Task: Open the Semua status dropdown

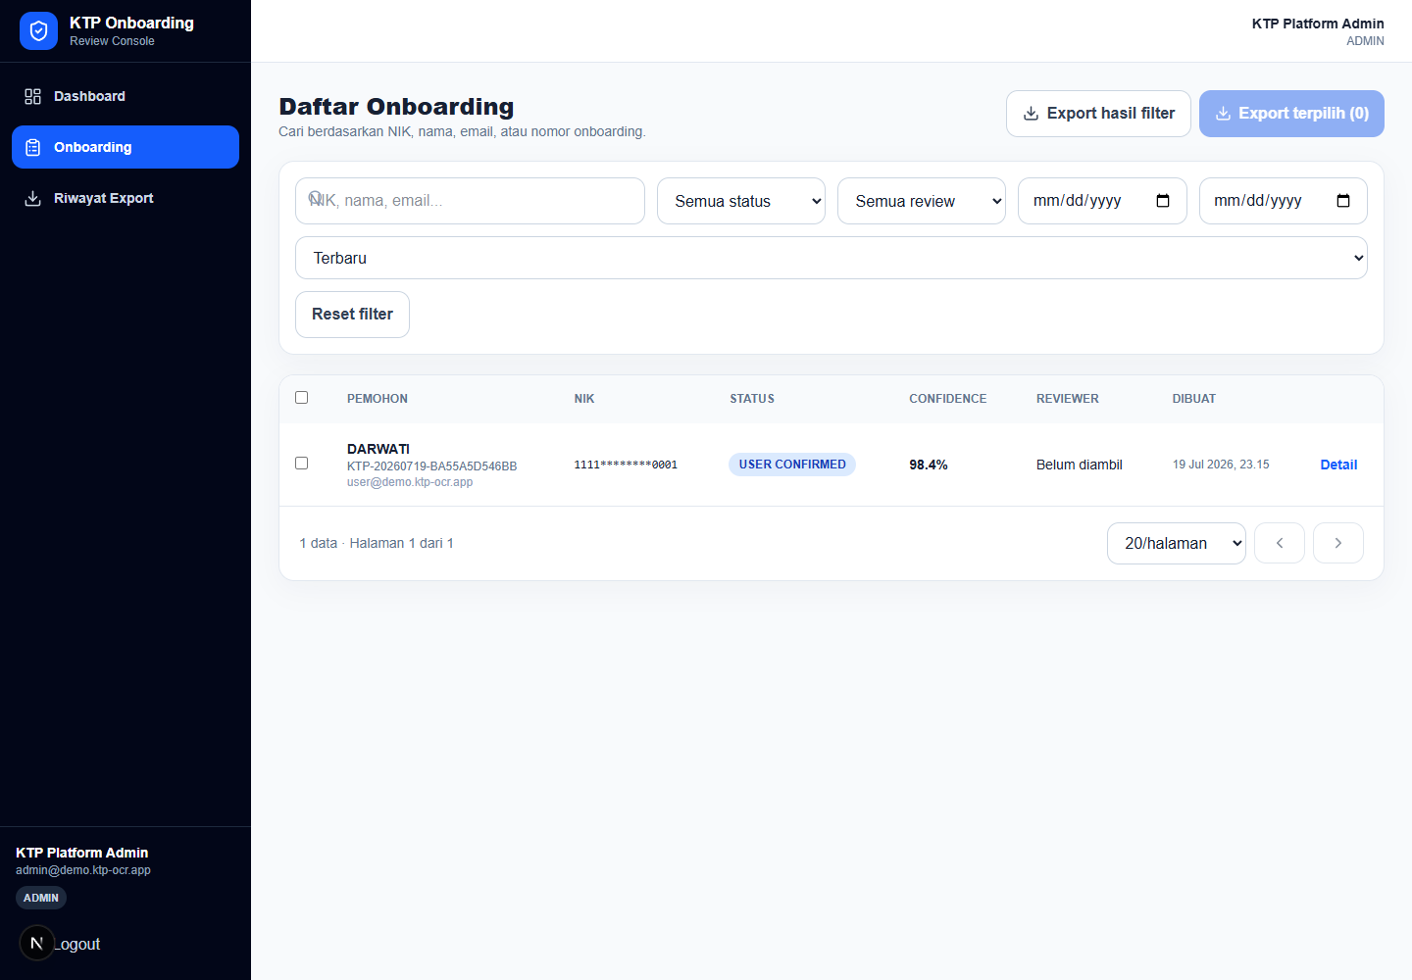Action: [x=741, y=201]
